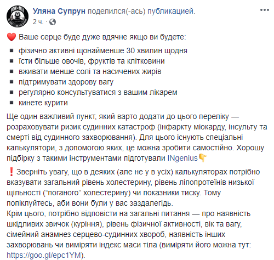
Task: Click the bullet before 'фізично активні'
Action: pos(12,50)
